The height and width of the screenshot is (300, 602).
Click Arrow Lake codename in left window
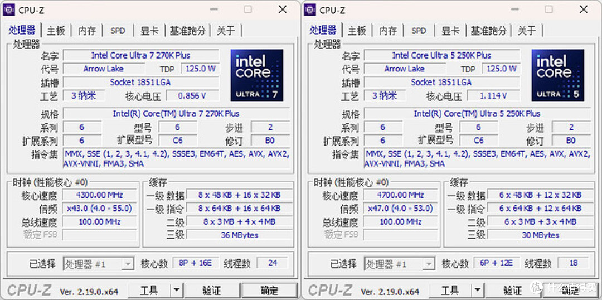pyautogui.click(x=104, y=69)
